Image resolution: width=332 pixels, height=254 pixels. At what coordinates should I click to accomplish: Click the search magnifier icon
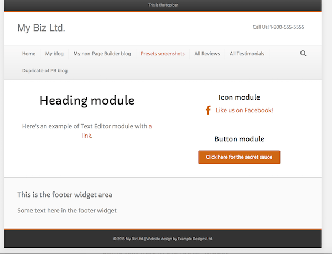pyautogui.click(x=303, y=54)
